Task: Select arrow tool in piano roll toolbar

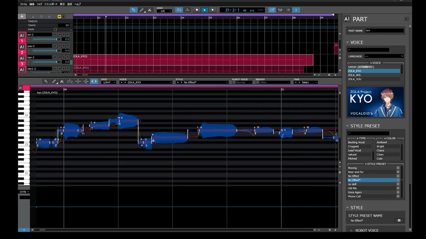Action: (x=46, y=81)
